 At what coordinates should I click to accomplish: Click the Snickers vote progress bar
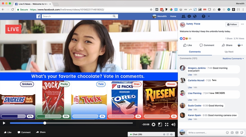tap(13, 116)
